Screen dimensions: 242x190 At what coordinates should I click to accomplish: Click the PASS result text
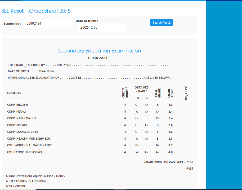pyautogui.click(x=190, y=169)
